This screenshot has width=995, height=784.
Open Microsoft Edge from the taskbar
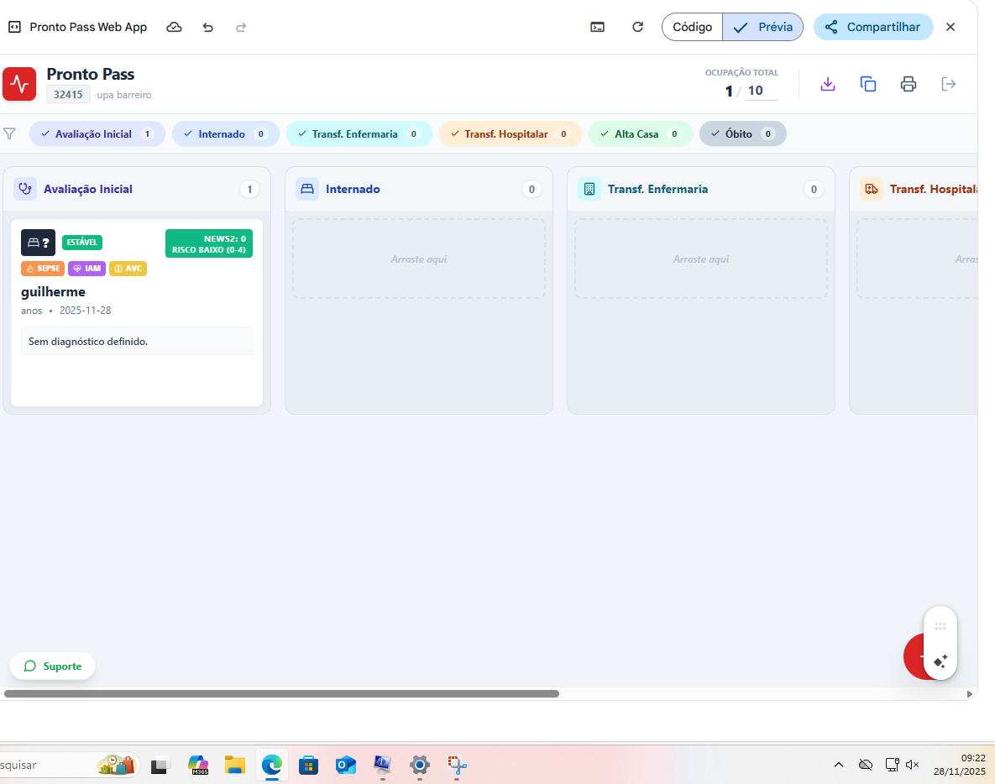271,765
